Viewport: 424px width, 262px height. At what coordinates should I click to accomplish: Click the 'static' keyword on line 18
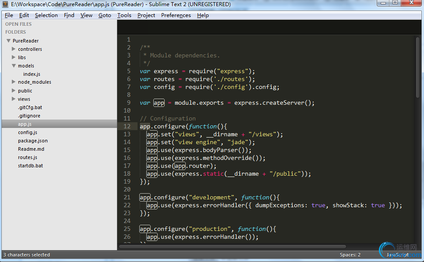pos(213,174)
